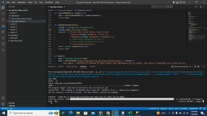Close the rlng_pdf_scrape.py editor tab
This screenshot has width=207, height=116.
point(65,7)
